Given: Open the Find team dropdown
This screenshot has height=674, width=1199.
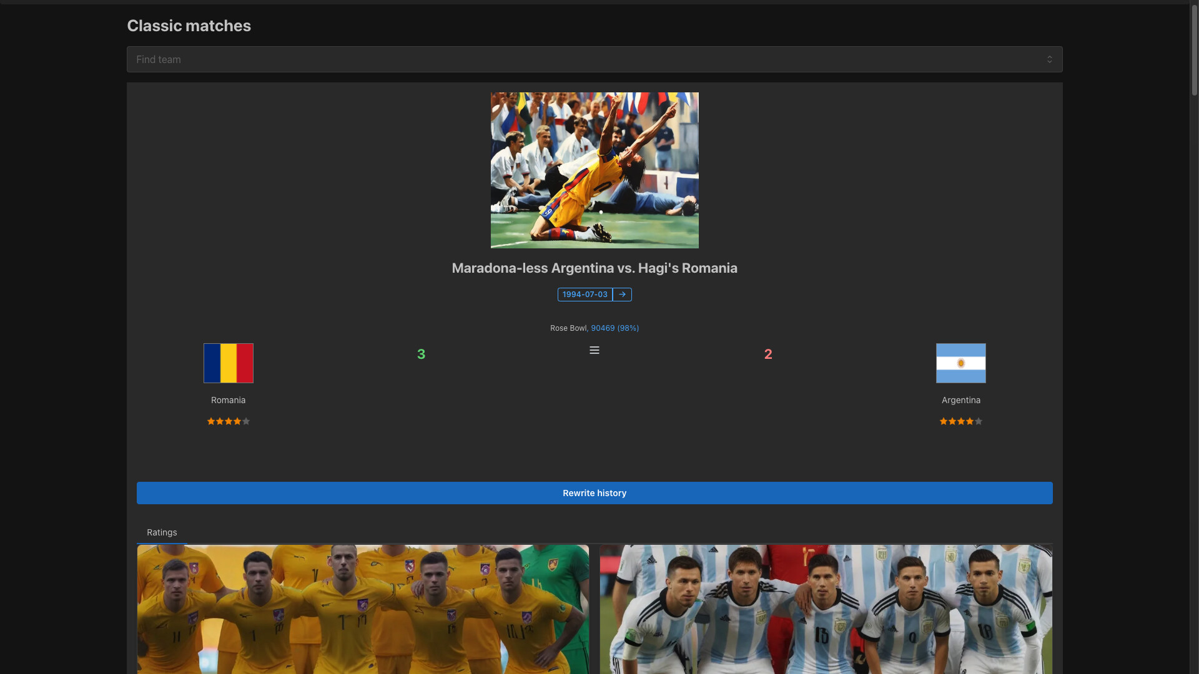Looking at the screenshot, I should click(x=595, y=59).
